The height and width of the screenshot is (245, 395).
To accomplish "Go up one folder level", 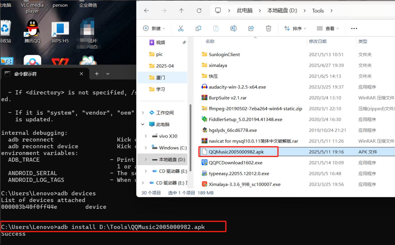I will [181, 11].
